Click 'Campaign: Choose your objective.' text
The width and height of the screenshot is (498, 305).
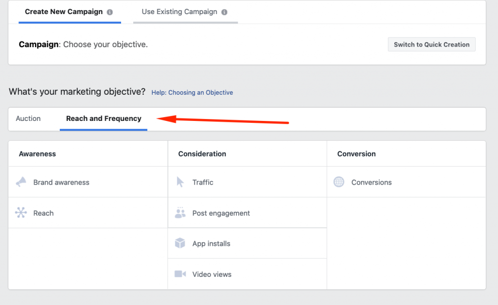pyautogui.click(x=83, y=44)
